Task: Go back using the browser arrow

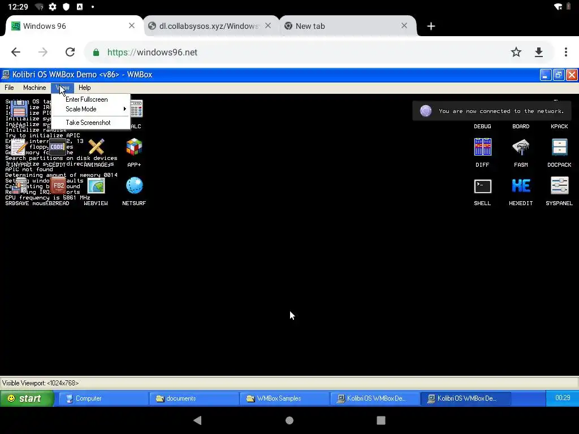Action: click(x=15, y=52)
